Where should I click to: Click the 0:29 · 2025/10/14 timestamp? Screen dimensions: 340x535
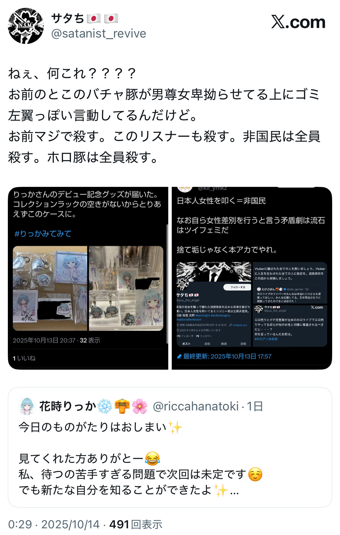54,525
